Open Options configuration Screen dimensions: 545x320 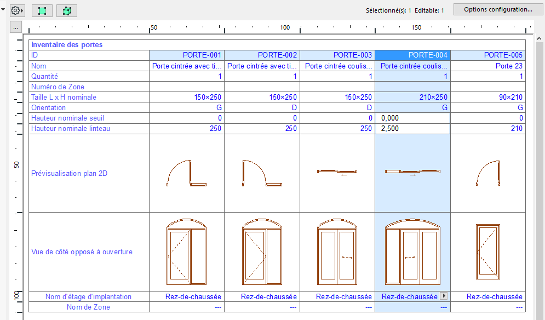(498, 9)
